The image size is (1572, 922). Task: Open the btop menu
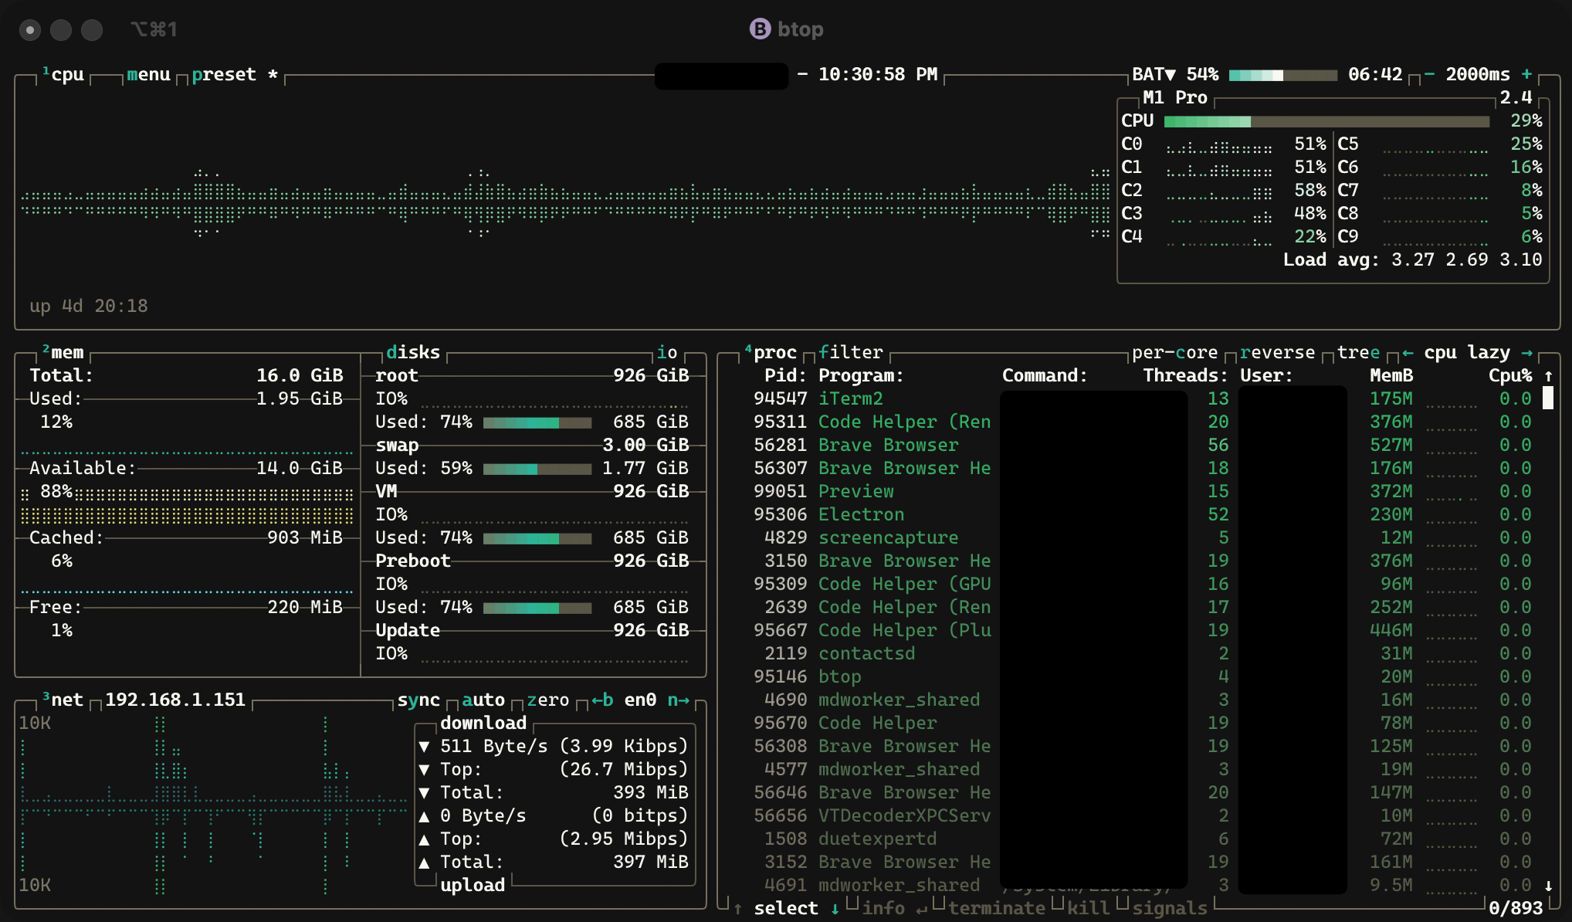pyautogui.click(x=148, y=75)
